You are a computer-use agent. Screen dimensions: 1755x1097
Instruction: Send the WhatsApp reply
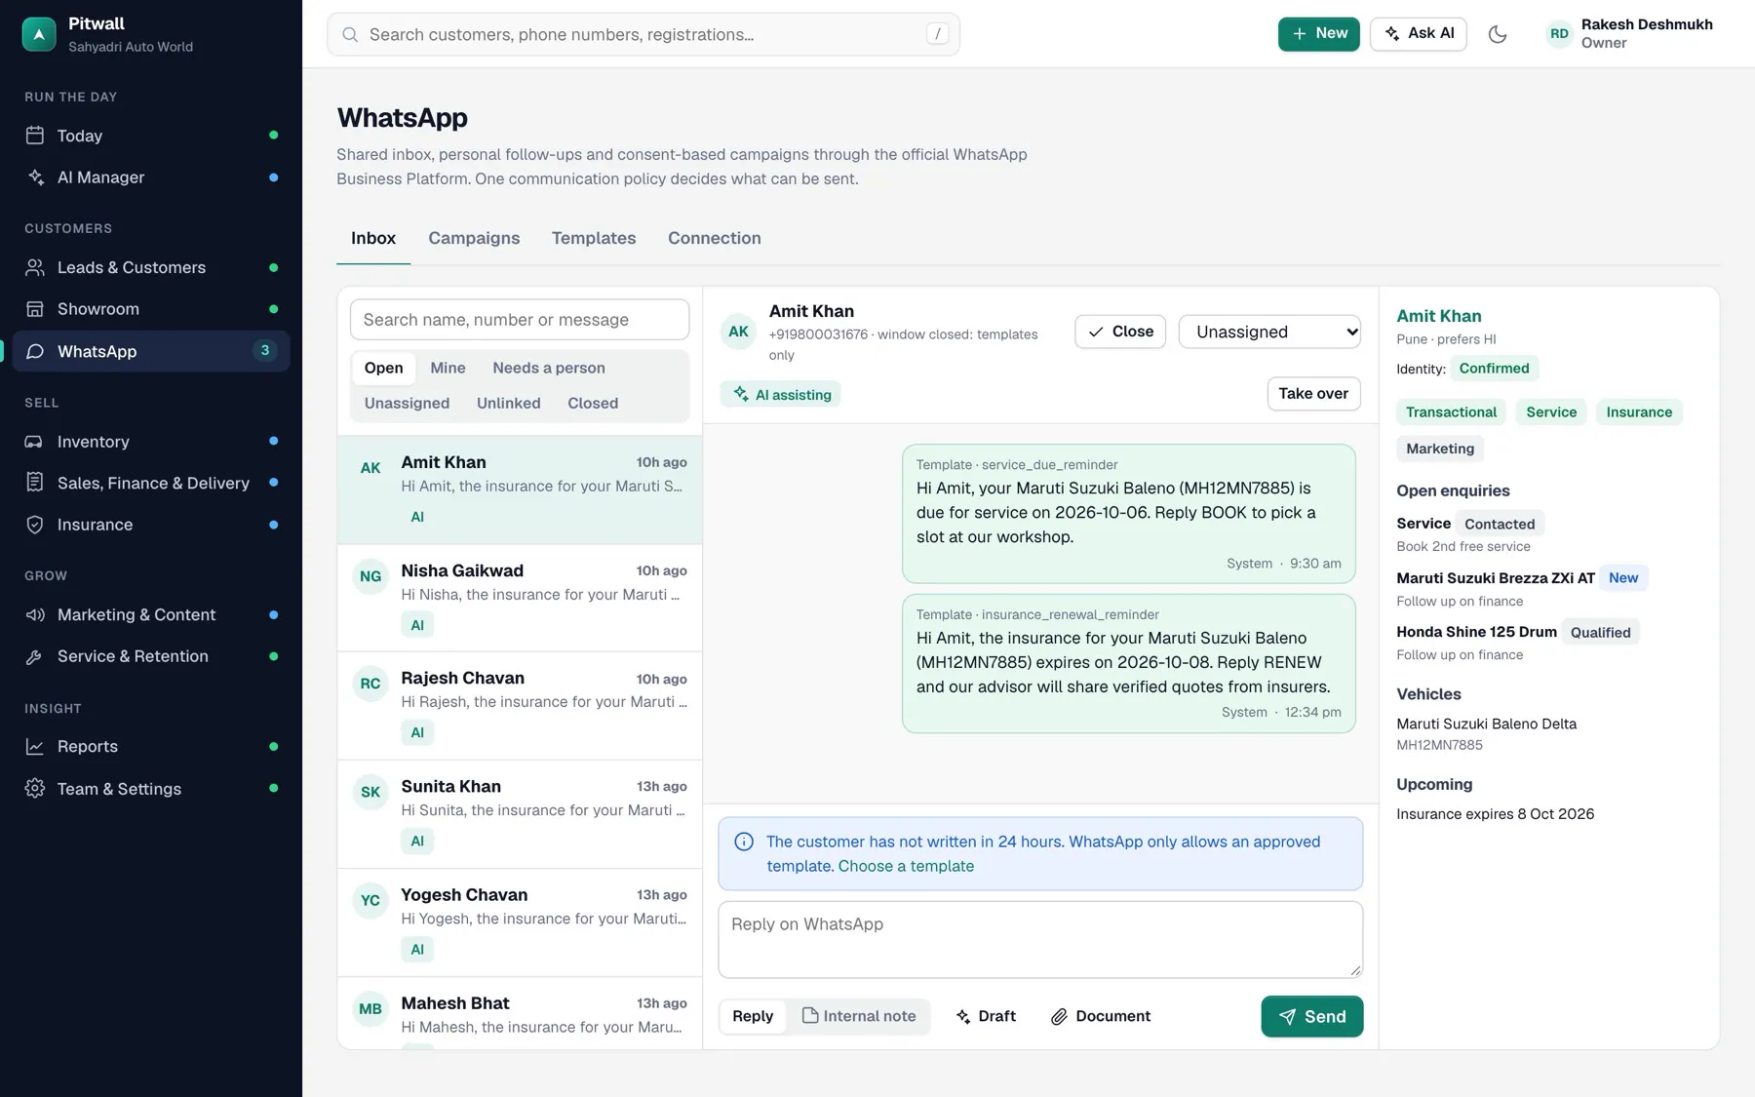(1311, 1016)
